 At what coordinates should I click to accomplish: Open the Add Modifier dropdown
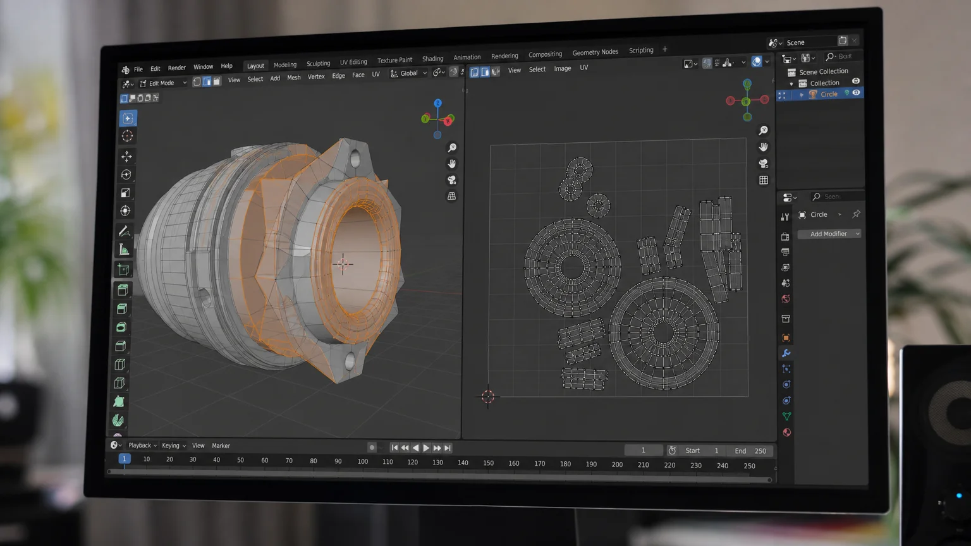pyautogui.click(x=829, y=234)
